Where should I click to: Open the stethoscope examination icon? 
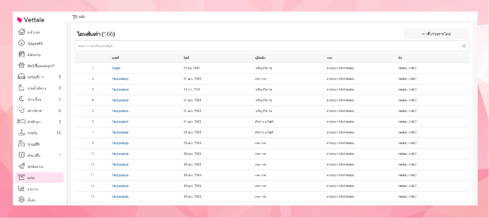(x=21, y=110)
